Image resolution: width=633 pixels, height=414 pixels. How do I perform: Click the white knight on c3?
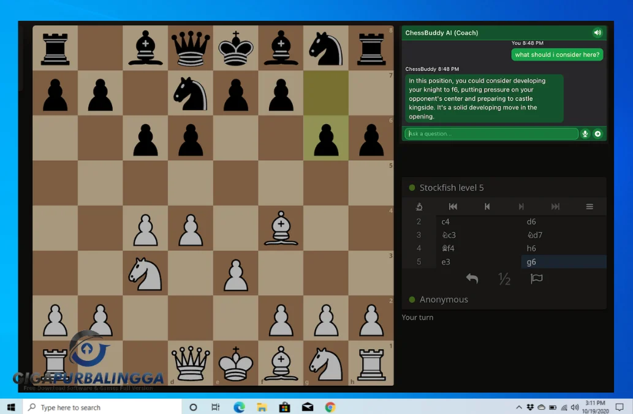coord(145,273)
